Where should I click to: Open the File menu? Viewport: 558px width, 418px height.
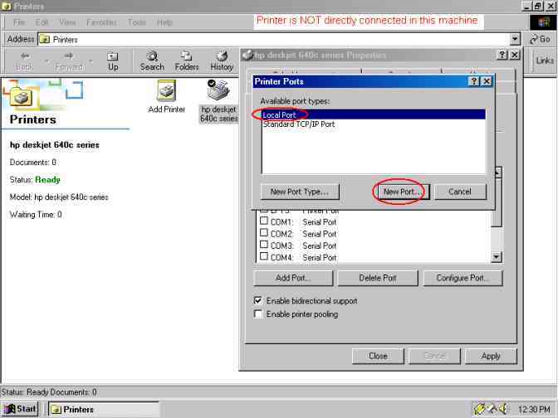[19, 22]
